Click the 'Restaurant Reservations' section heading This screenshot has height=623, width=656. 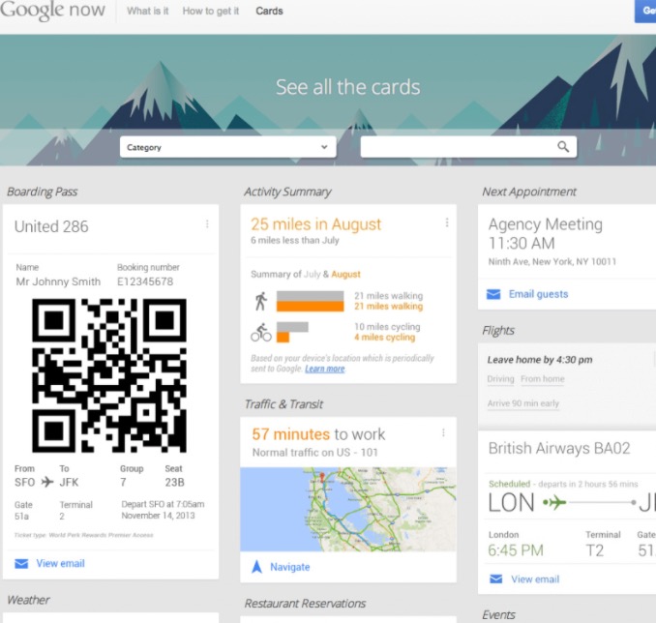pyautogui.click(x=305, y=604)
